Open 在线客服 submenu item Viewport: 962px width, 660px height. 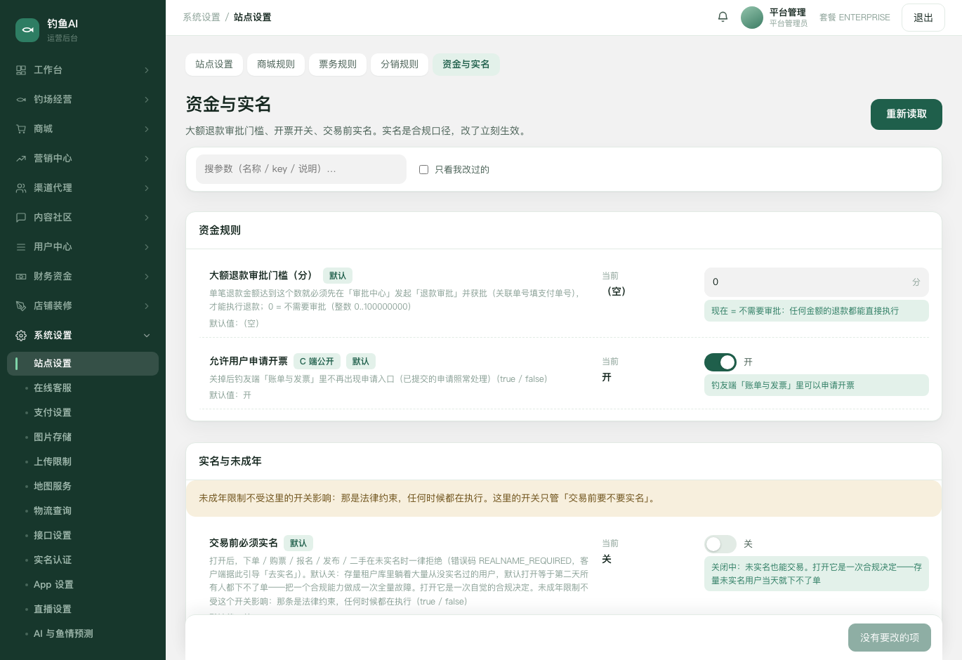(83, 388)
